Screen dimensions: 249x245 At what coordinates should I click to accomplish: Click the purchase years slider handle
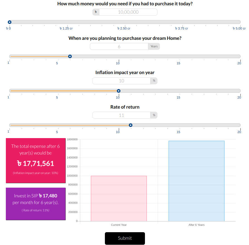click(70, 56)
